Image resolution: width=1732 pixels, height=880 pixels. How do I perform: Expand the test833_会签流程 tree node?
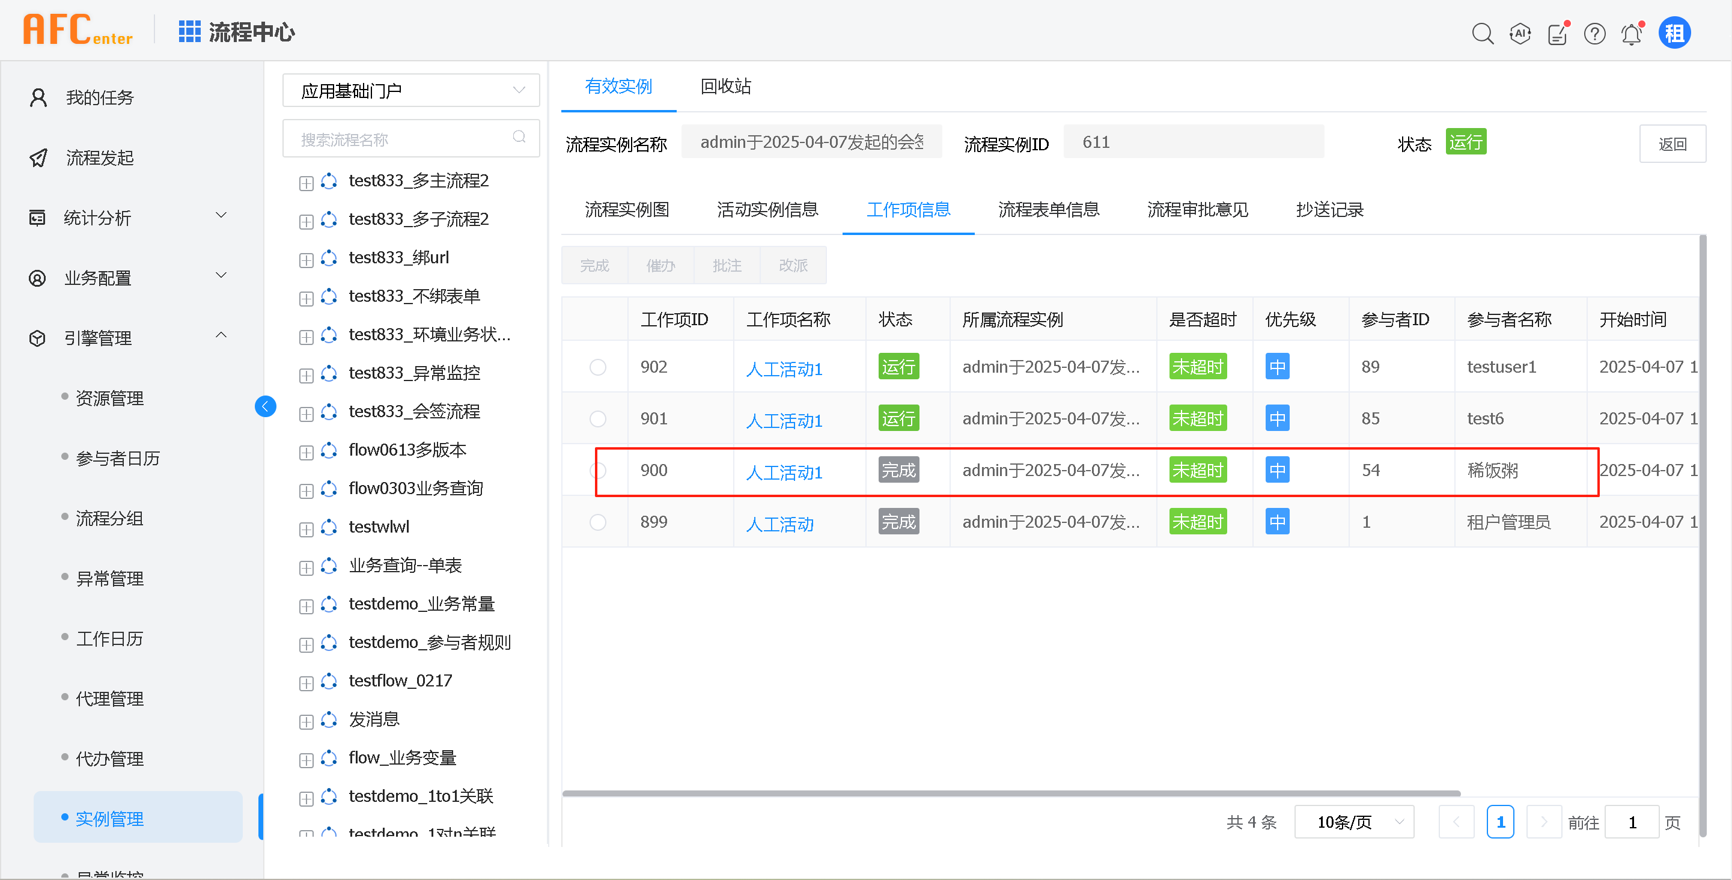306,414
